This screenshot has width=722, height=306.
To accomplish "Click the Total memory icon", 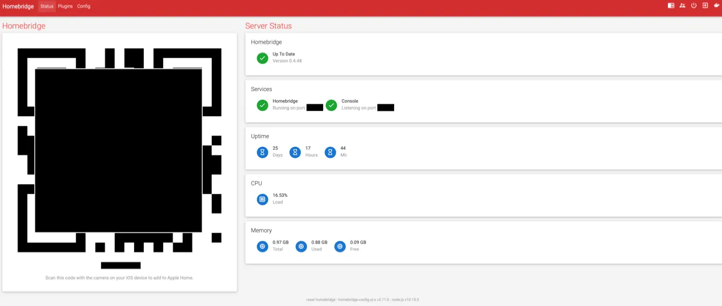I will pos(262,246).
